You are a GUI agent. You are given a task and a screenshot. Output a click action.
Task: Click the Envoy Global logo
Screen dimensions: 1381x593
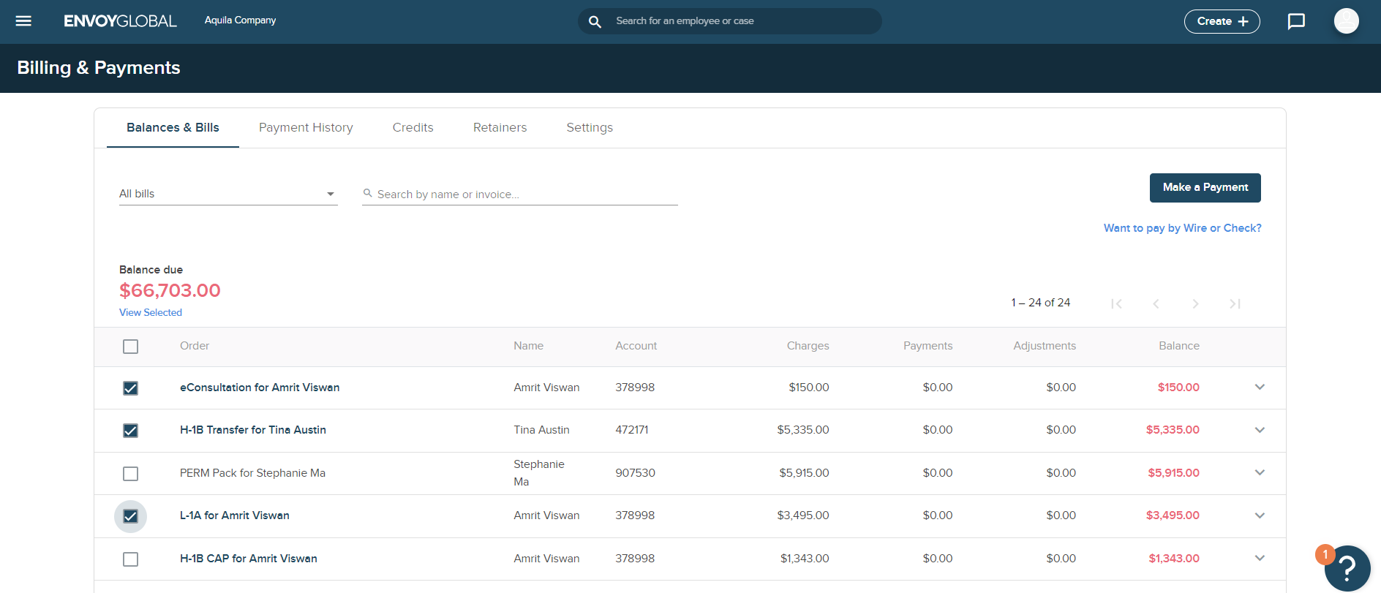click(120, 21)
